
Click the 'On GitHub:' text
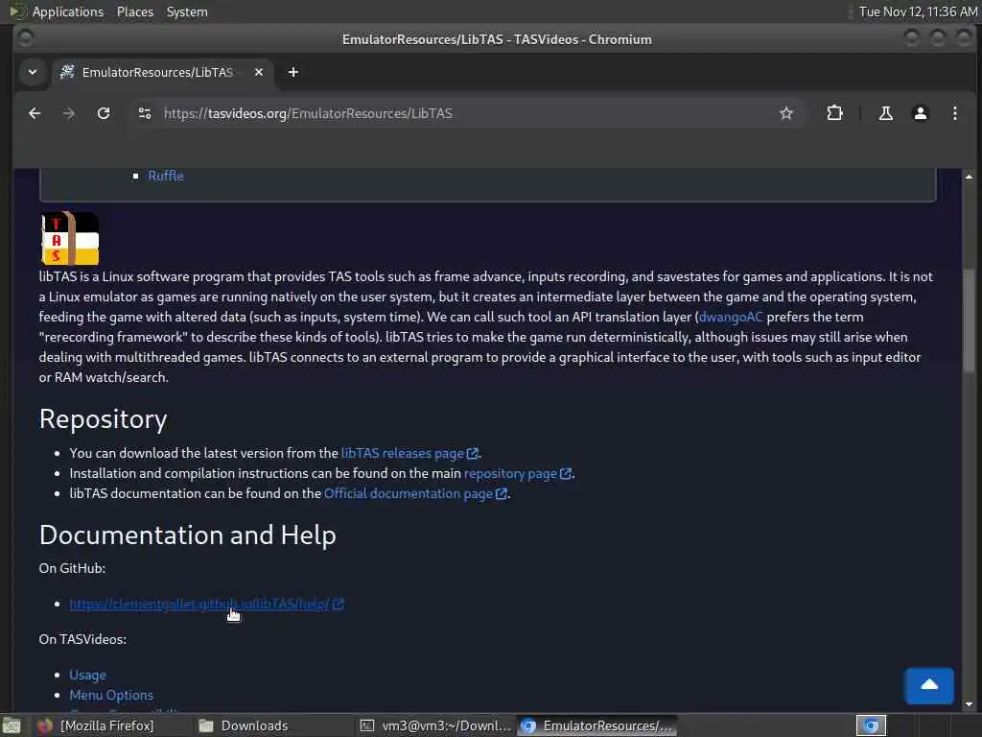click(72, 568)
